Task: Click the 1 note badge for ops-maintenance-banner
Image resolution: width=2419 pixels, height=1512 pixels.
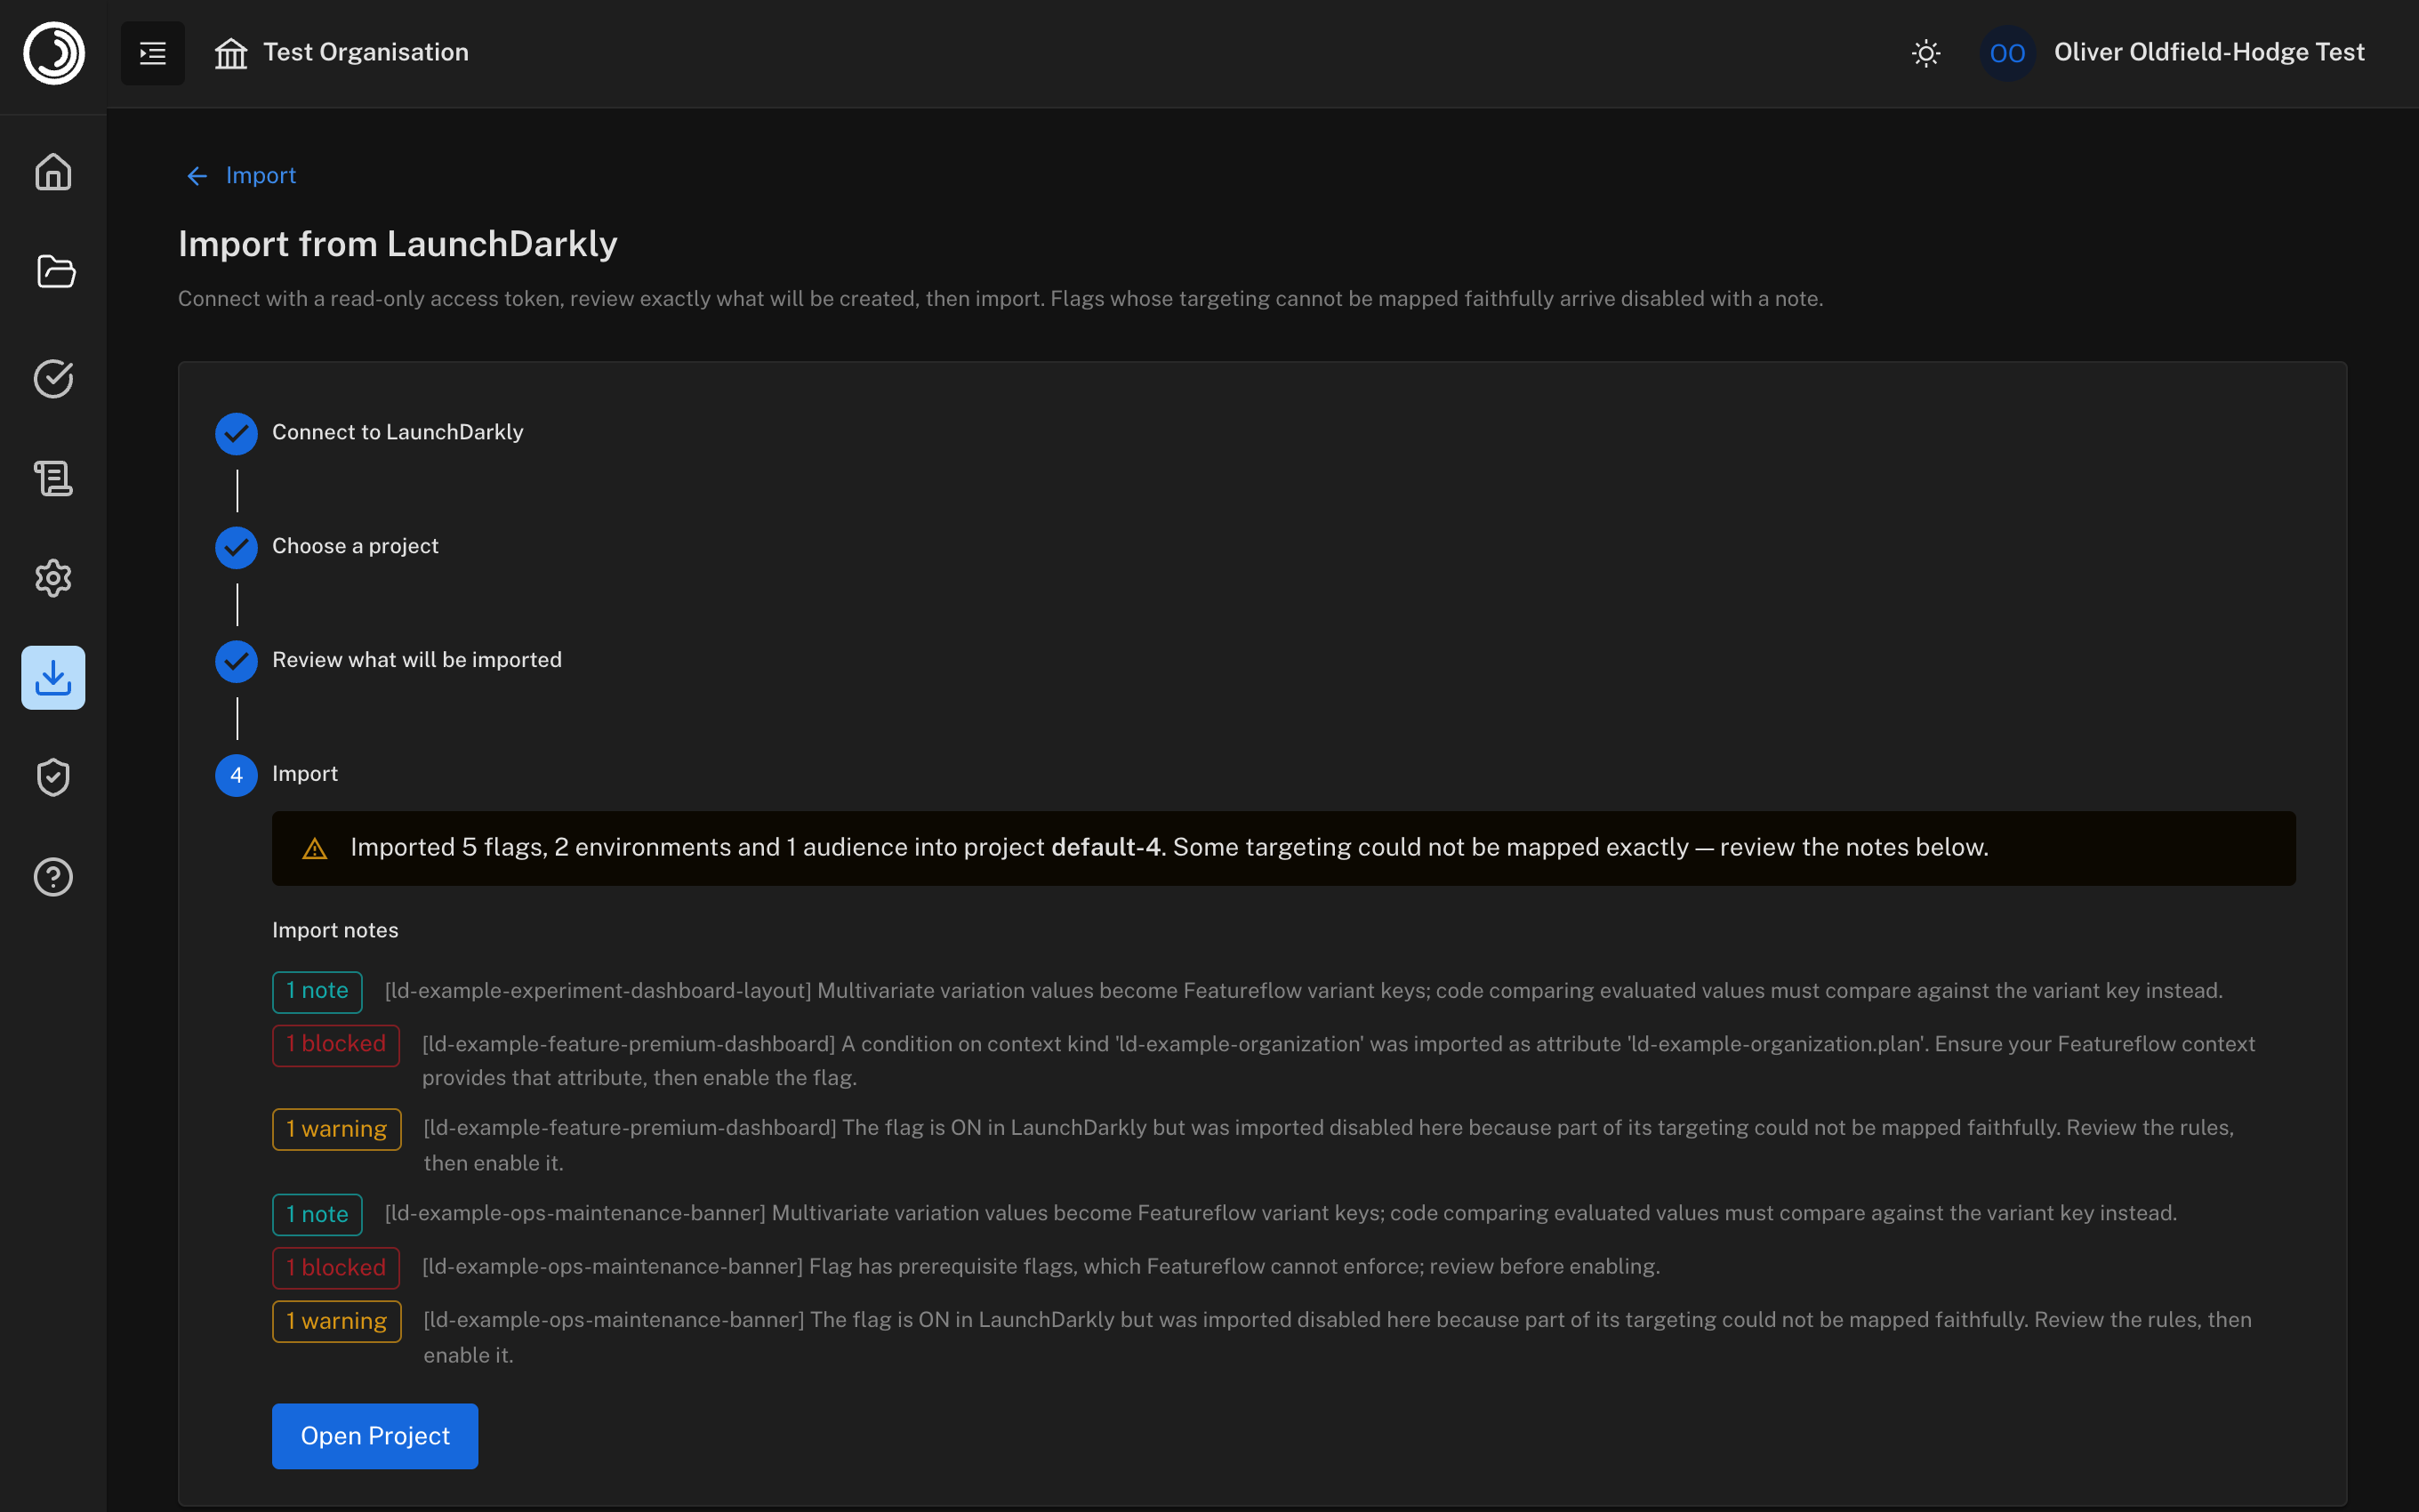Action: pyautogui.click(x=317, y=1215)
